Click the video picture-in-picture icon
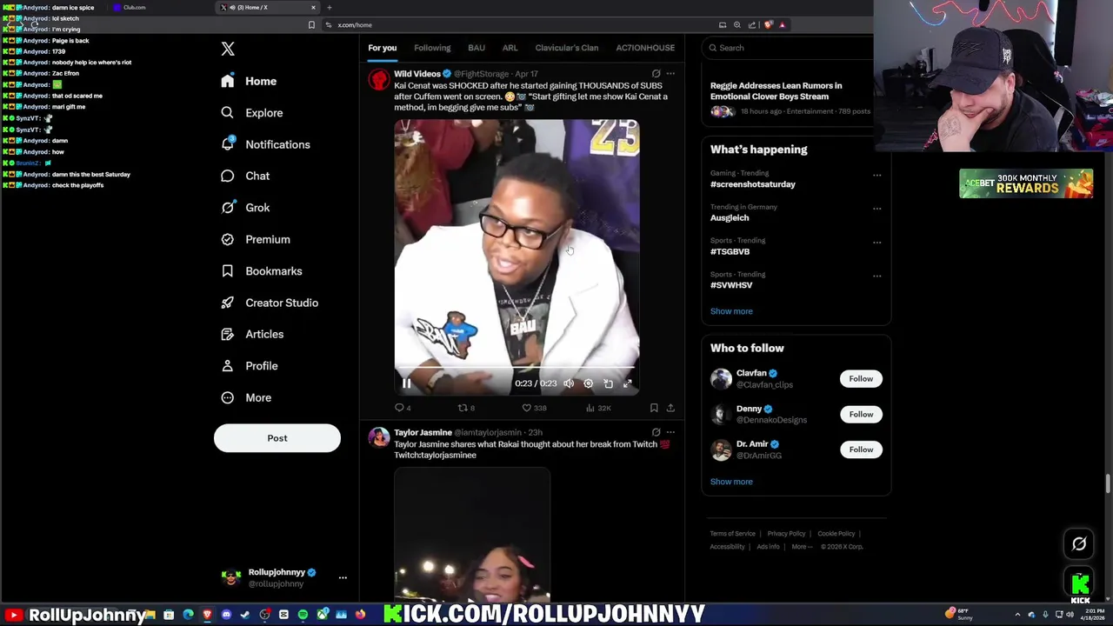This screenshot has width=1113, height=626. [x=609, y=383]
